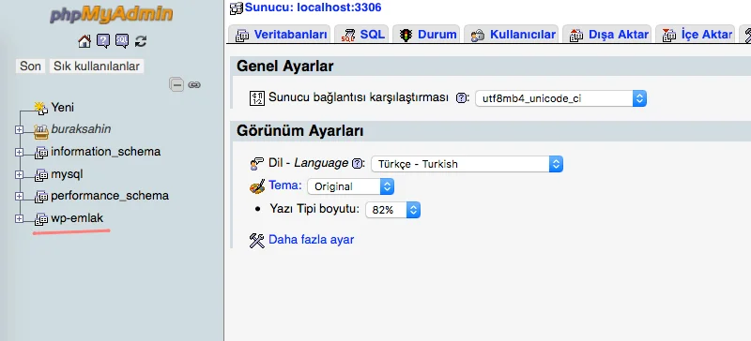
Task: Open the Original theme dropdown
Action: (350, 186)
